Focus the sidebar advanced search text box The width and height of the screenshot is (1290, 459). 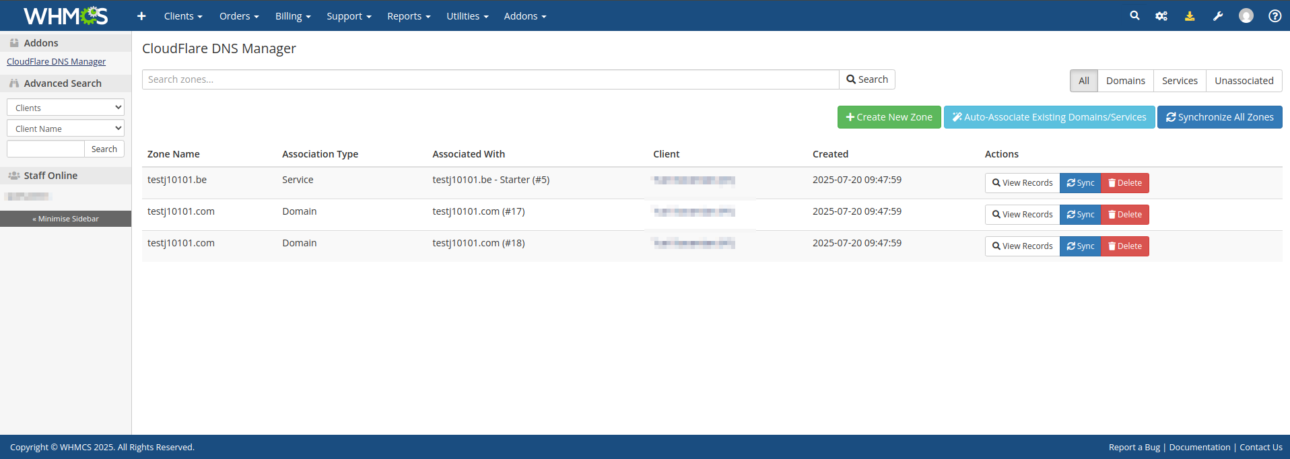point(45,149)
